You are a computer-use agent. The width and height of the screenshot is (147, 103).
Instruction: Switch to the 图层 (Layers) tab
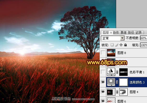coord(106,33)
